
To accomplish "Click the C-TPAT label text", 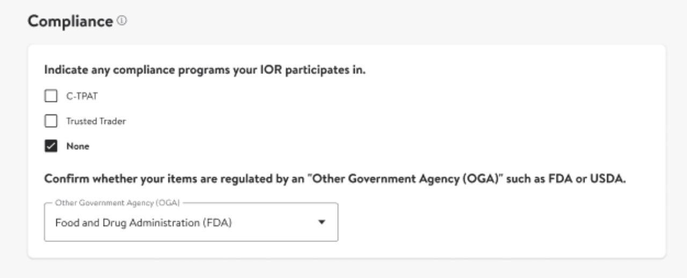I will [x=78, y=97].
